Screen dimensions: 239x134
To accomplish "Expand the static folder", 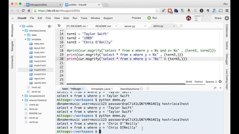I will click(25, 35).
